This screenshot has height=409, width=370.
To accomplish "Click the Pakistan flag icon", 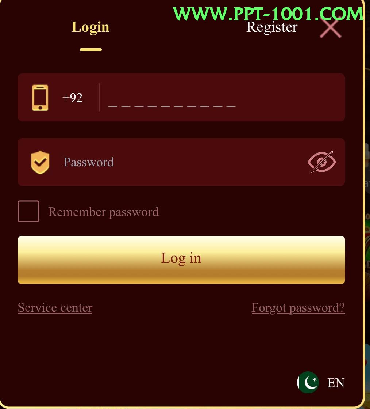I will (308, 382).
